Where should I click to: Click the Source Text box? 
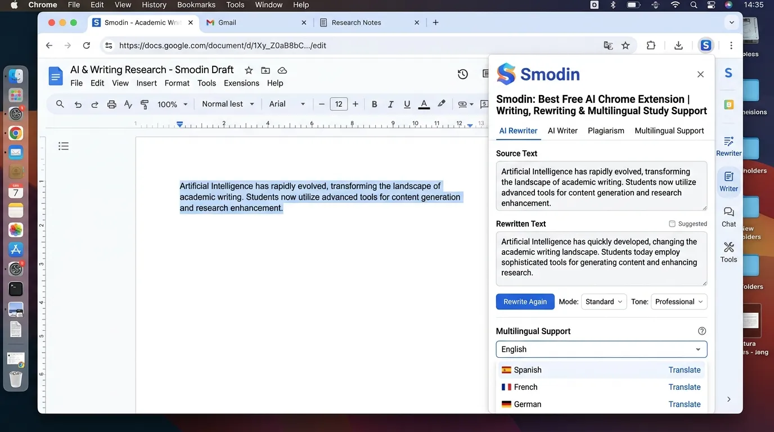click(601, 186)
